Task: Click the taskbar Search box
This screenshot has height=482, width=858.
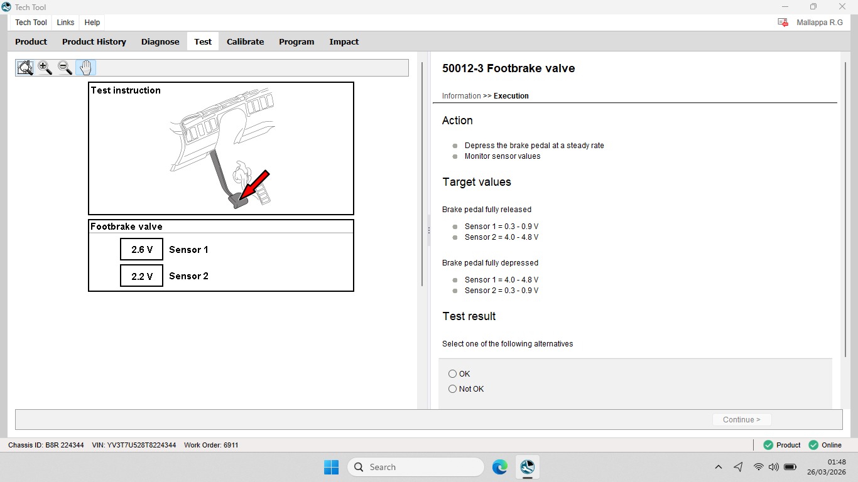Action: click(415, 467)
